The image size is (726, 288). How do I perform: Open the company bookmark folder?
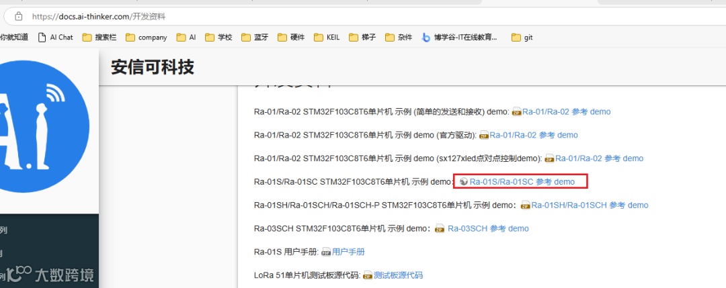tap(147, 38)
